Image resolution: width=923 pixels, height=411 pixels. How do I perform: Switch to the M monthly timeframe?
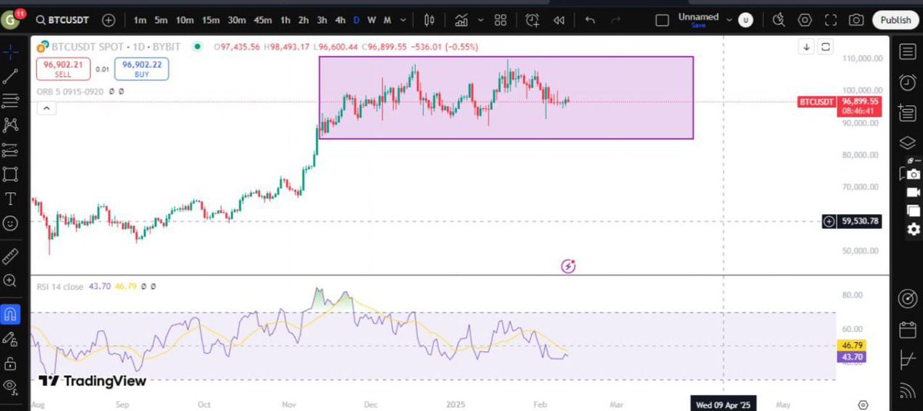pyautogui.click(x=387, y=20)
